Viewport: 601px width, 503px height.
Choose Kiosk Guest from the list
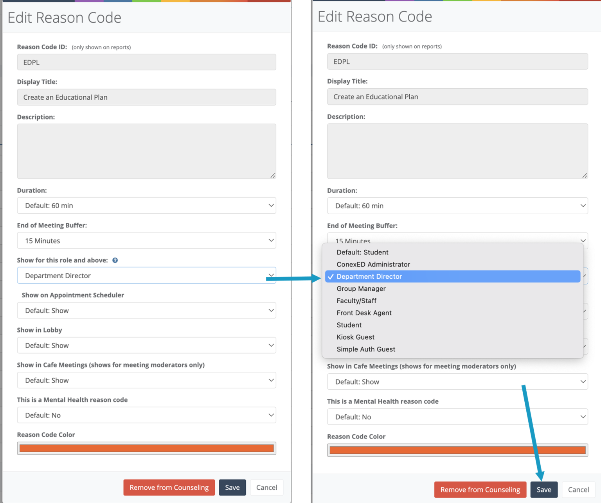pyautogui.click(x=355, y=337)
